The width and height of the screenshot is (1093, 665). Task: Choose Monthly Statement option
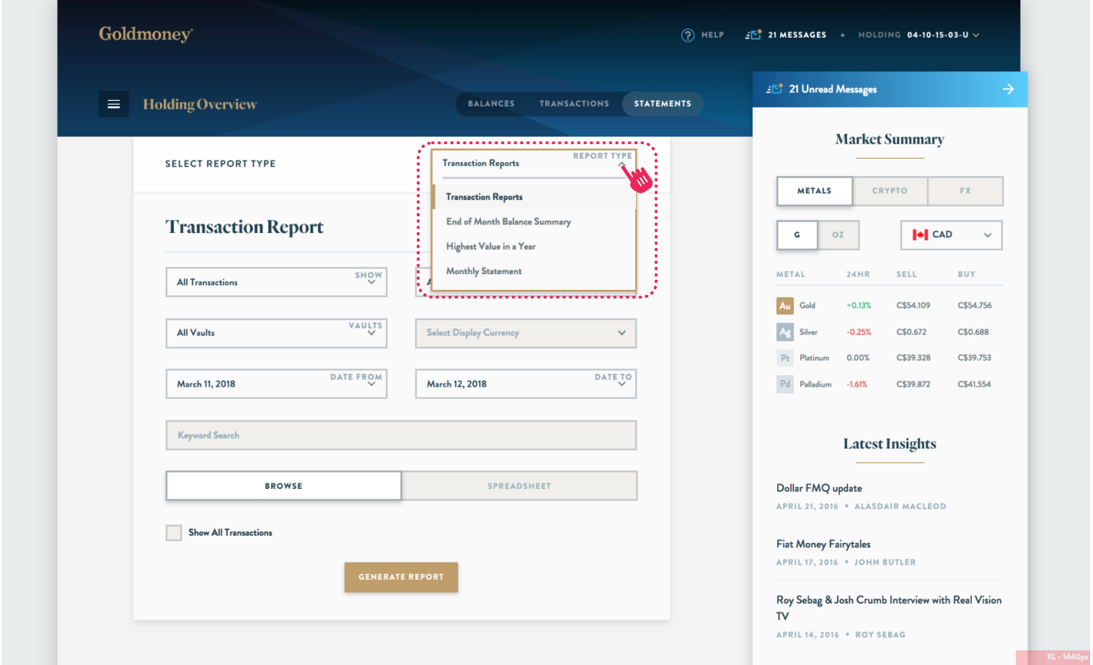tap(534, 271)
